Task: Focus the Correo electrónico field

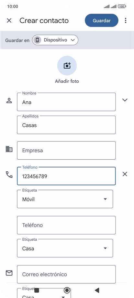Action: 66,274
